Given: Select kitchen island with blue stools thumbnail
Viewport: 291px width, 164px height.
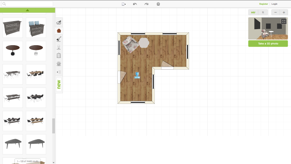Looking at the screenshot, I should point(36,28).
